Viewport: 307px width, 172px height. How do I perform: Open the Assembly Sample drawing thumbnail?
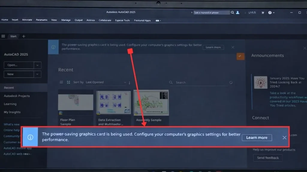(151, 102)
